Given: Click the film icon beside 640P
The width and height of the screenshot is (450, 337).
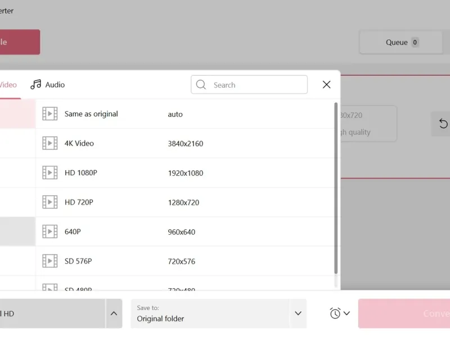Looking at the screenshot, I should [x=50, y=231].
